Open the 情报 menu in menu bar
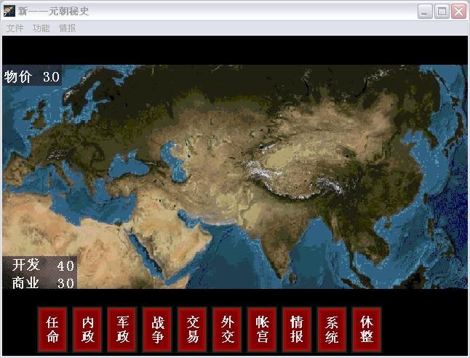 coord(67,28)
